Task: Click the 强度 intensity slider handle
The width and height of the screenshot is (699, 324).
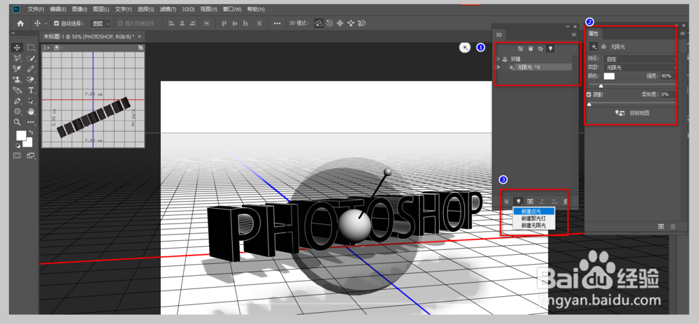Action: coord(601,86)
